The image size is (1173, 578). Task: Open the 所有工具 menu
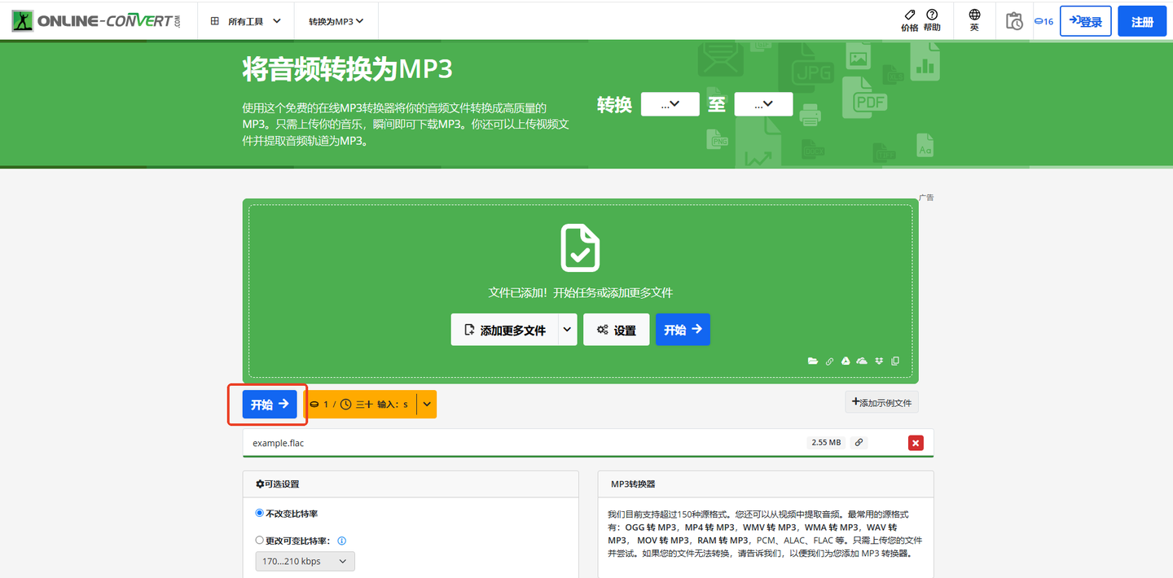(x=247, y=21)
